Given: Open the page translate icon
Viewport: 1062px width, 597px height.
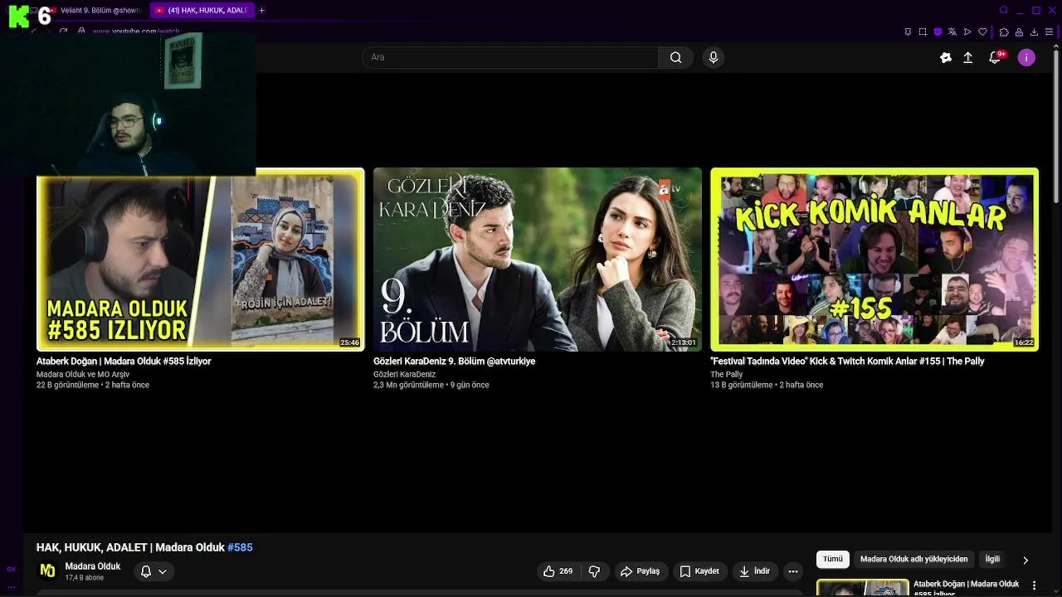Looking at the screenshot, I should 952,32.
